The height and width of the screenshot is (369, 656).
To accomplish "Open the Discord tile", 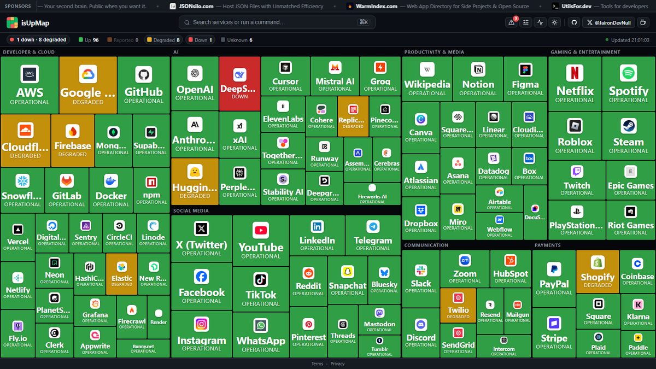I will [x=421, y=332].
